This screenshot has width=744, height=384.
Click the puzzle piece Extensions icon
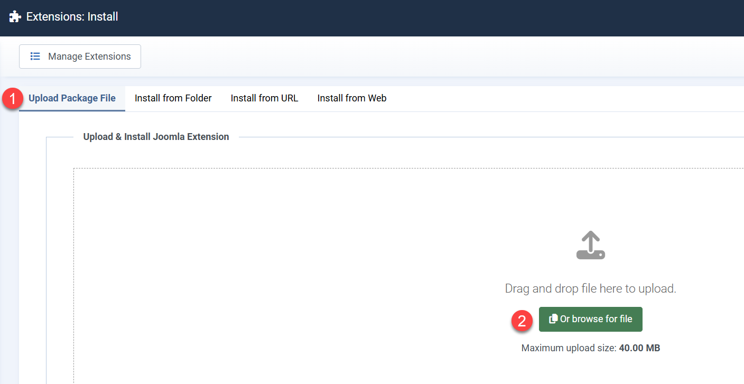[x=15, y=17]
